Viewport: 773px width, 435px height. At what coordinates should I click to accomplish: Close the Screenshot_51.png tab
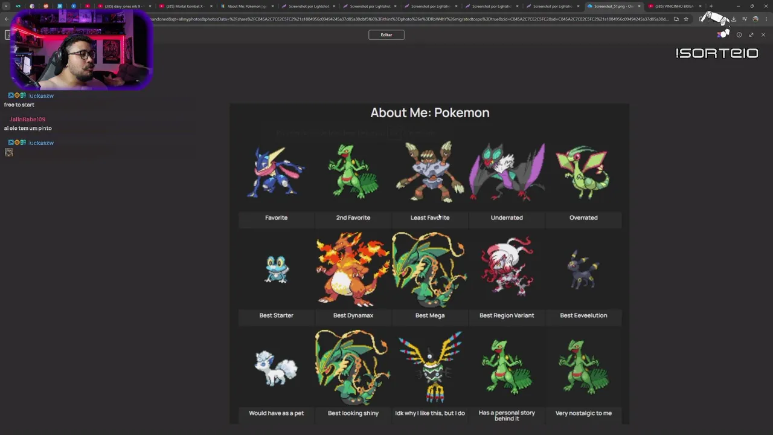(640, 6)
